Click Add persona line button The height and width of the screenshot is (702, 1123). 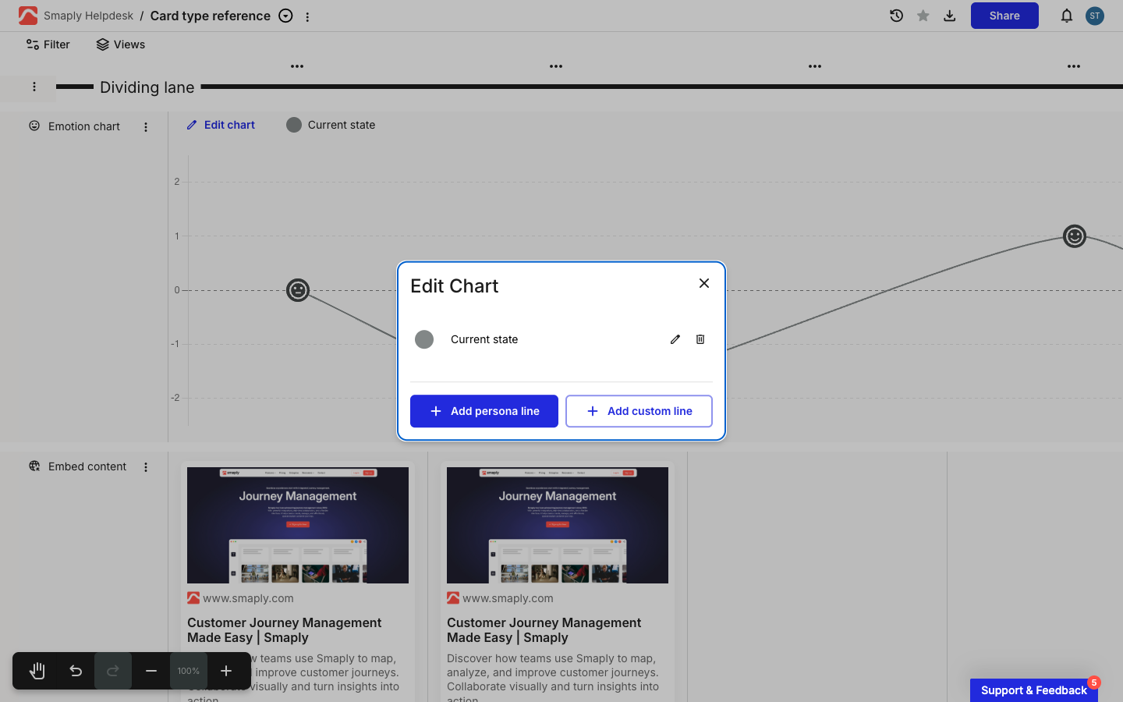[x=484, y=411]
